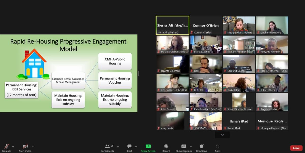Click the Permanent Housing Voucher box
This screenshot has height=153, width=305.
(115, 81)
